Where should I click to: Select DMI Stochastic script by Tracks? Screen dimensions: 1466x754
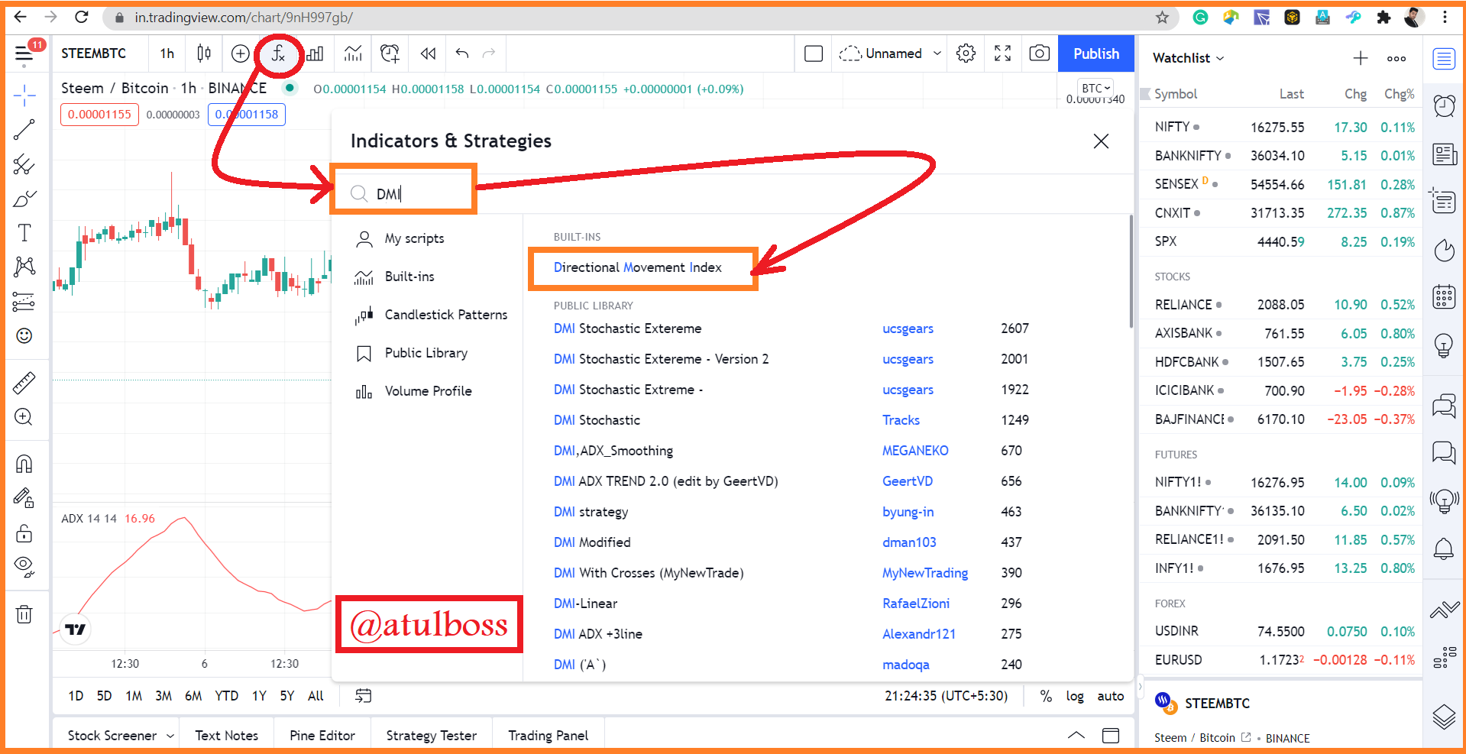click(597, 420)
